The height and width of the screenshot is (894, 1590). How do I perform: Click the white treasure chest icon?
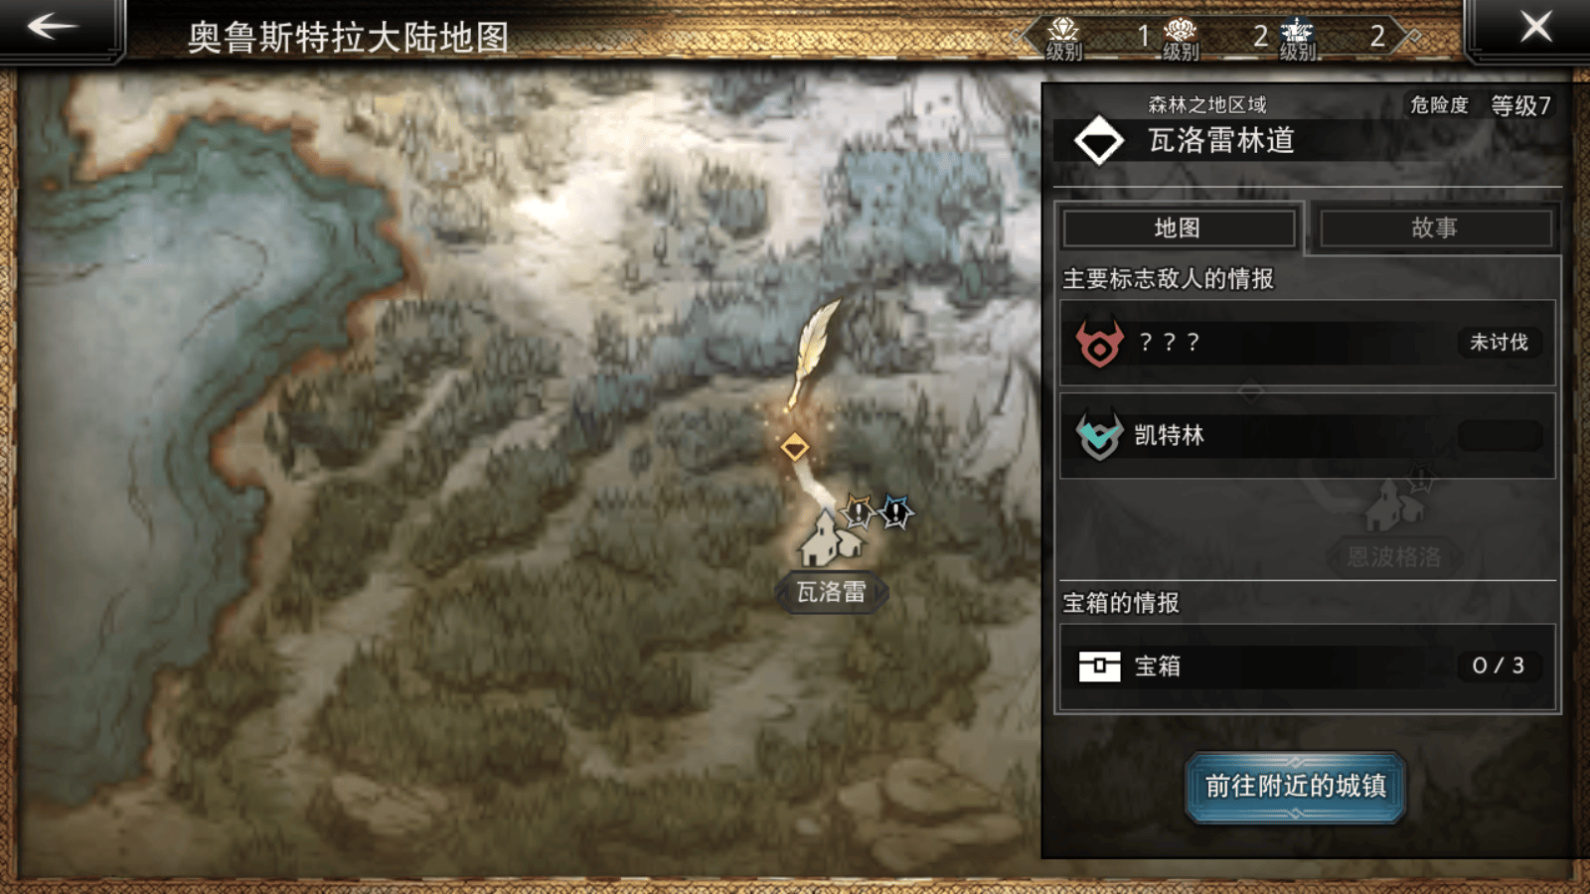pyautogui.click(x=1100, y=667)
